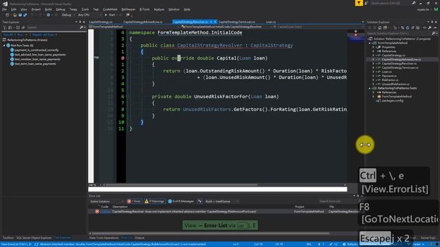Select UnusedRiskFactors.cs in Solution Explorer
Screen dimensions: 440x247
(396, 84)
